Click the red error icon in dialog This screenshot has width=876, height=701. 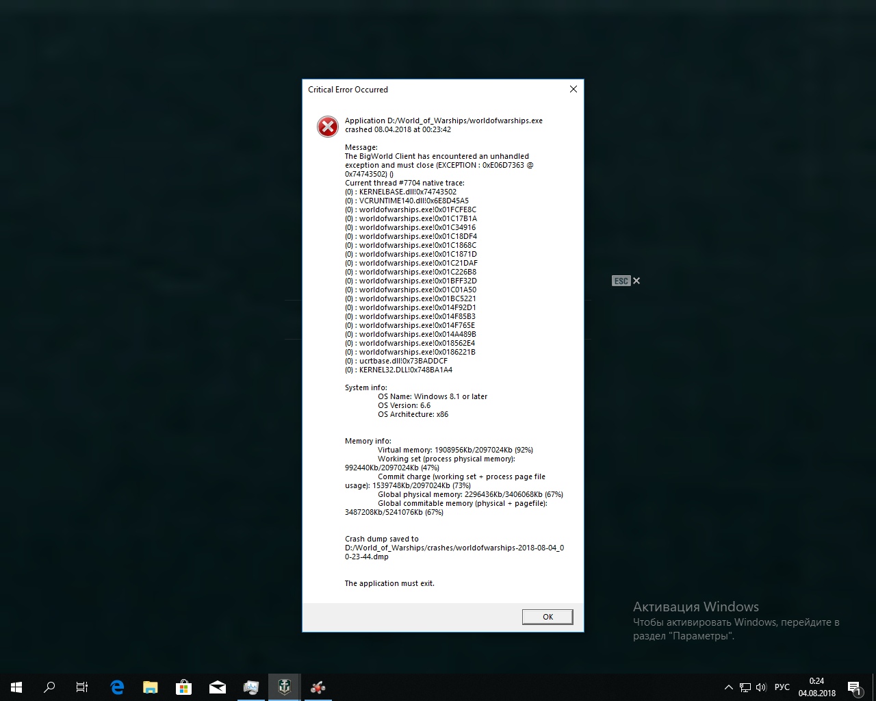328,126
